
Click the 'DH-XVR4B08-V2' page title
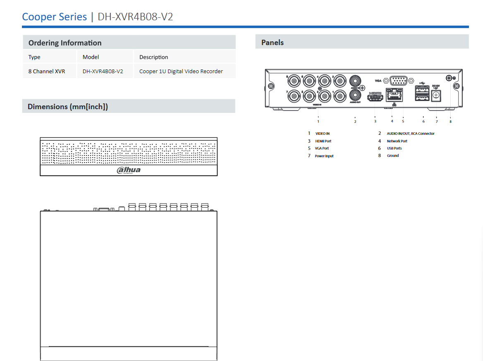[x=135, y=17]
